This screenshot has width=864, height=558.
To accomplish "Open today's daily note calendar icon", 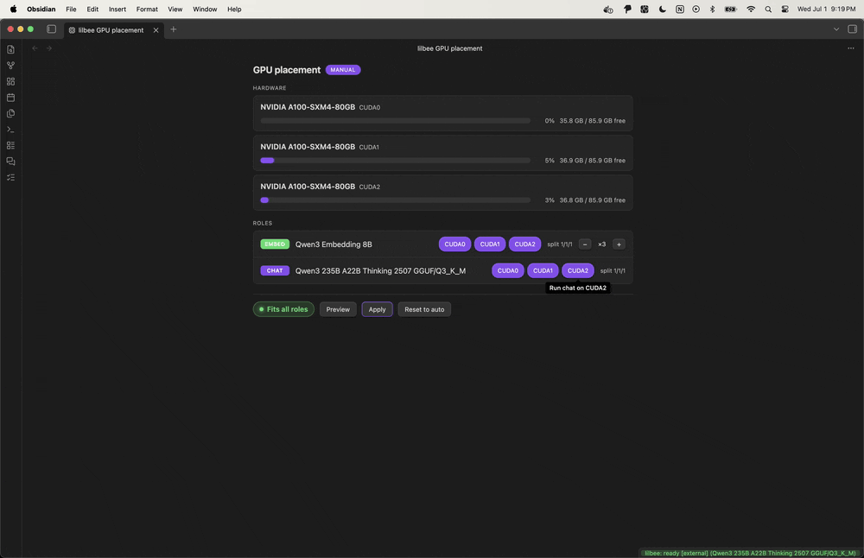I will (10, 98).
